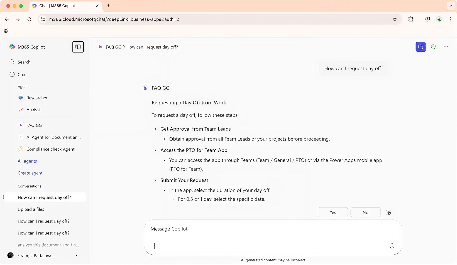Close the Chat | M365 Copilot tab

[x=97, y=6]
